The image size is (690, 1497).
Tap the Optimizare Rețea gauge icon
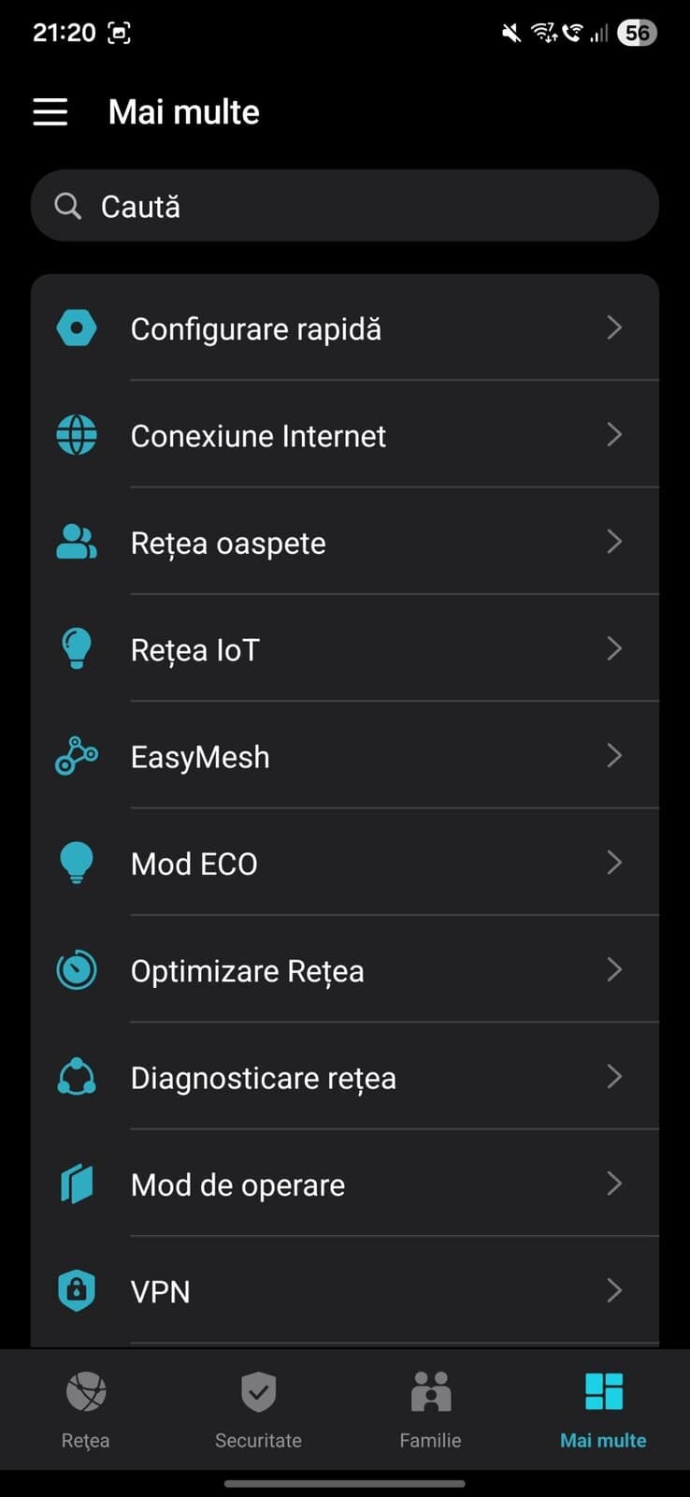[77, 970]
